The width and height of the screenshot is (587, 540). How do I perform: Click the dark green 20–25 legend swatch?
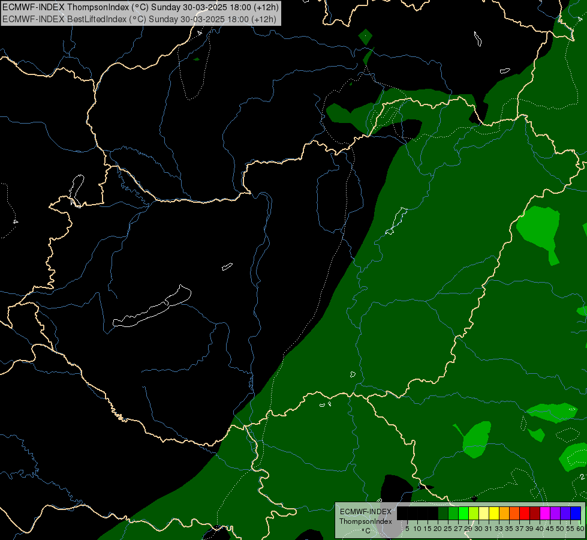pyautogui.click(x=443, y=513)
